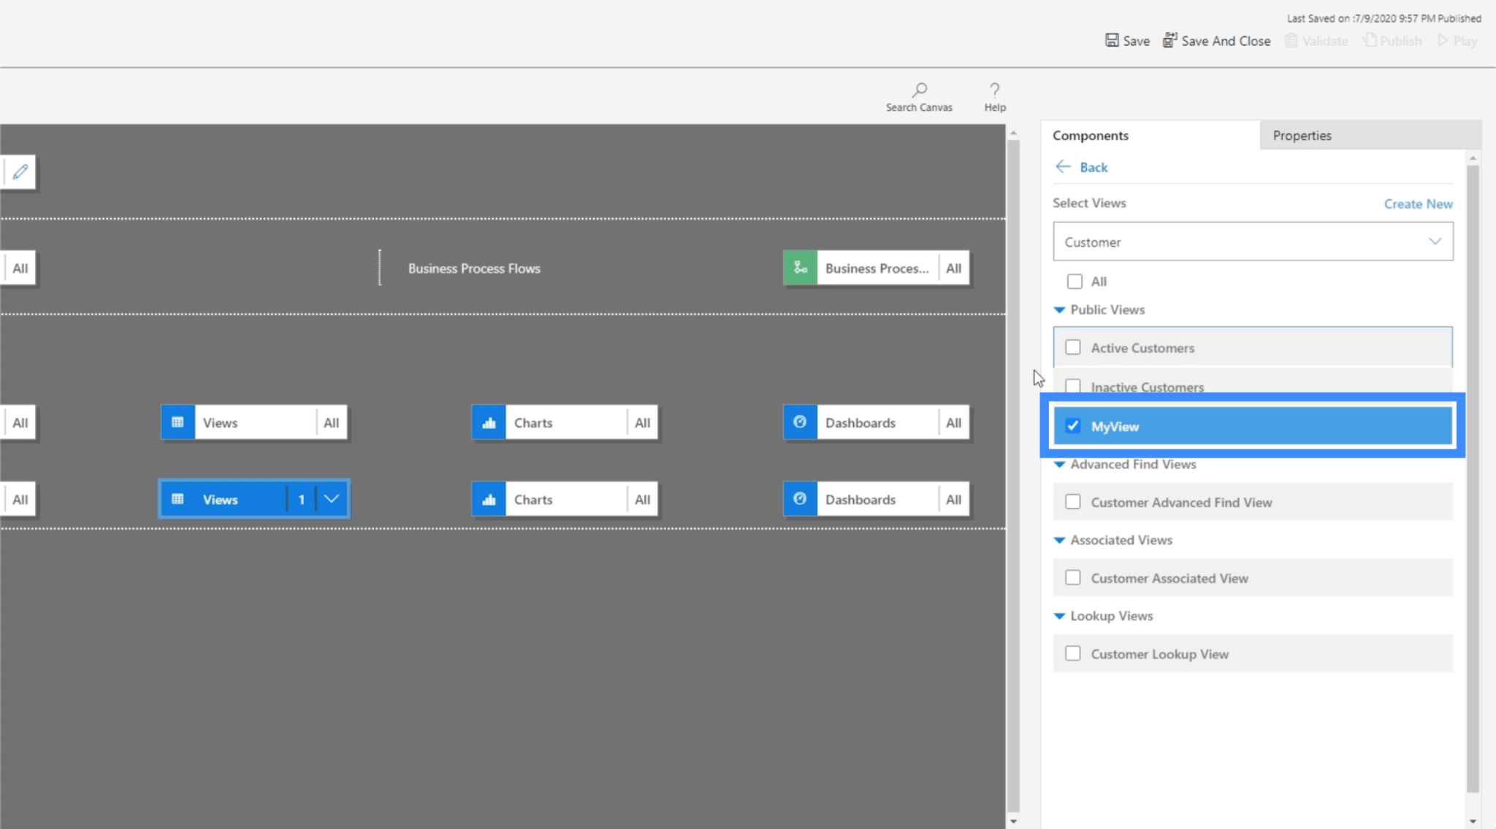Collapse the Public Views section
Image resolution: width=1496 pixels, height=829 pixels.
click(1059, 310)
